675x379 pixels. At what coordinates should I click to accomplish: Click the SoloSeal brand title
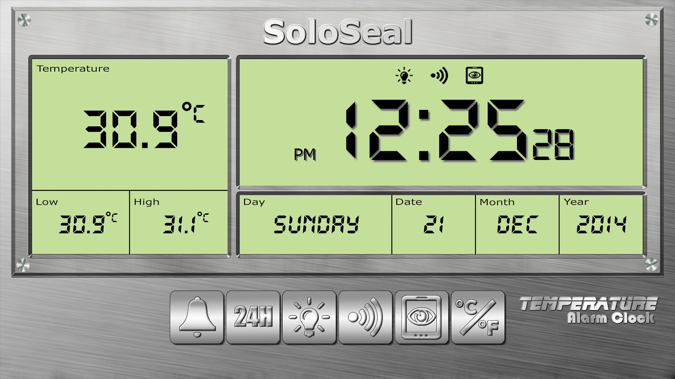(338, 32)
